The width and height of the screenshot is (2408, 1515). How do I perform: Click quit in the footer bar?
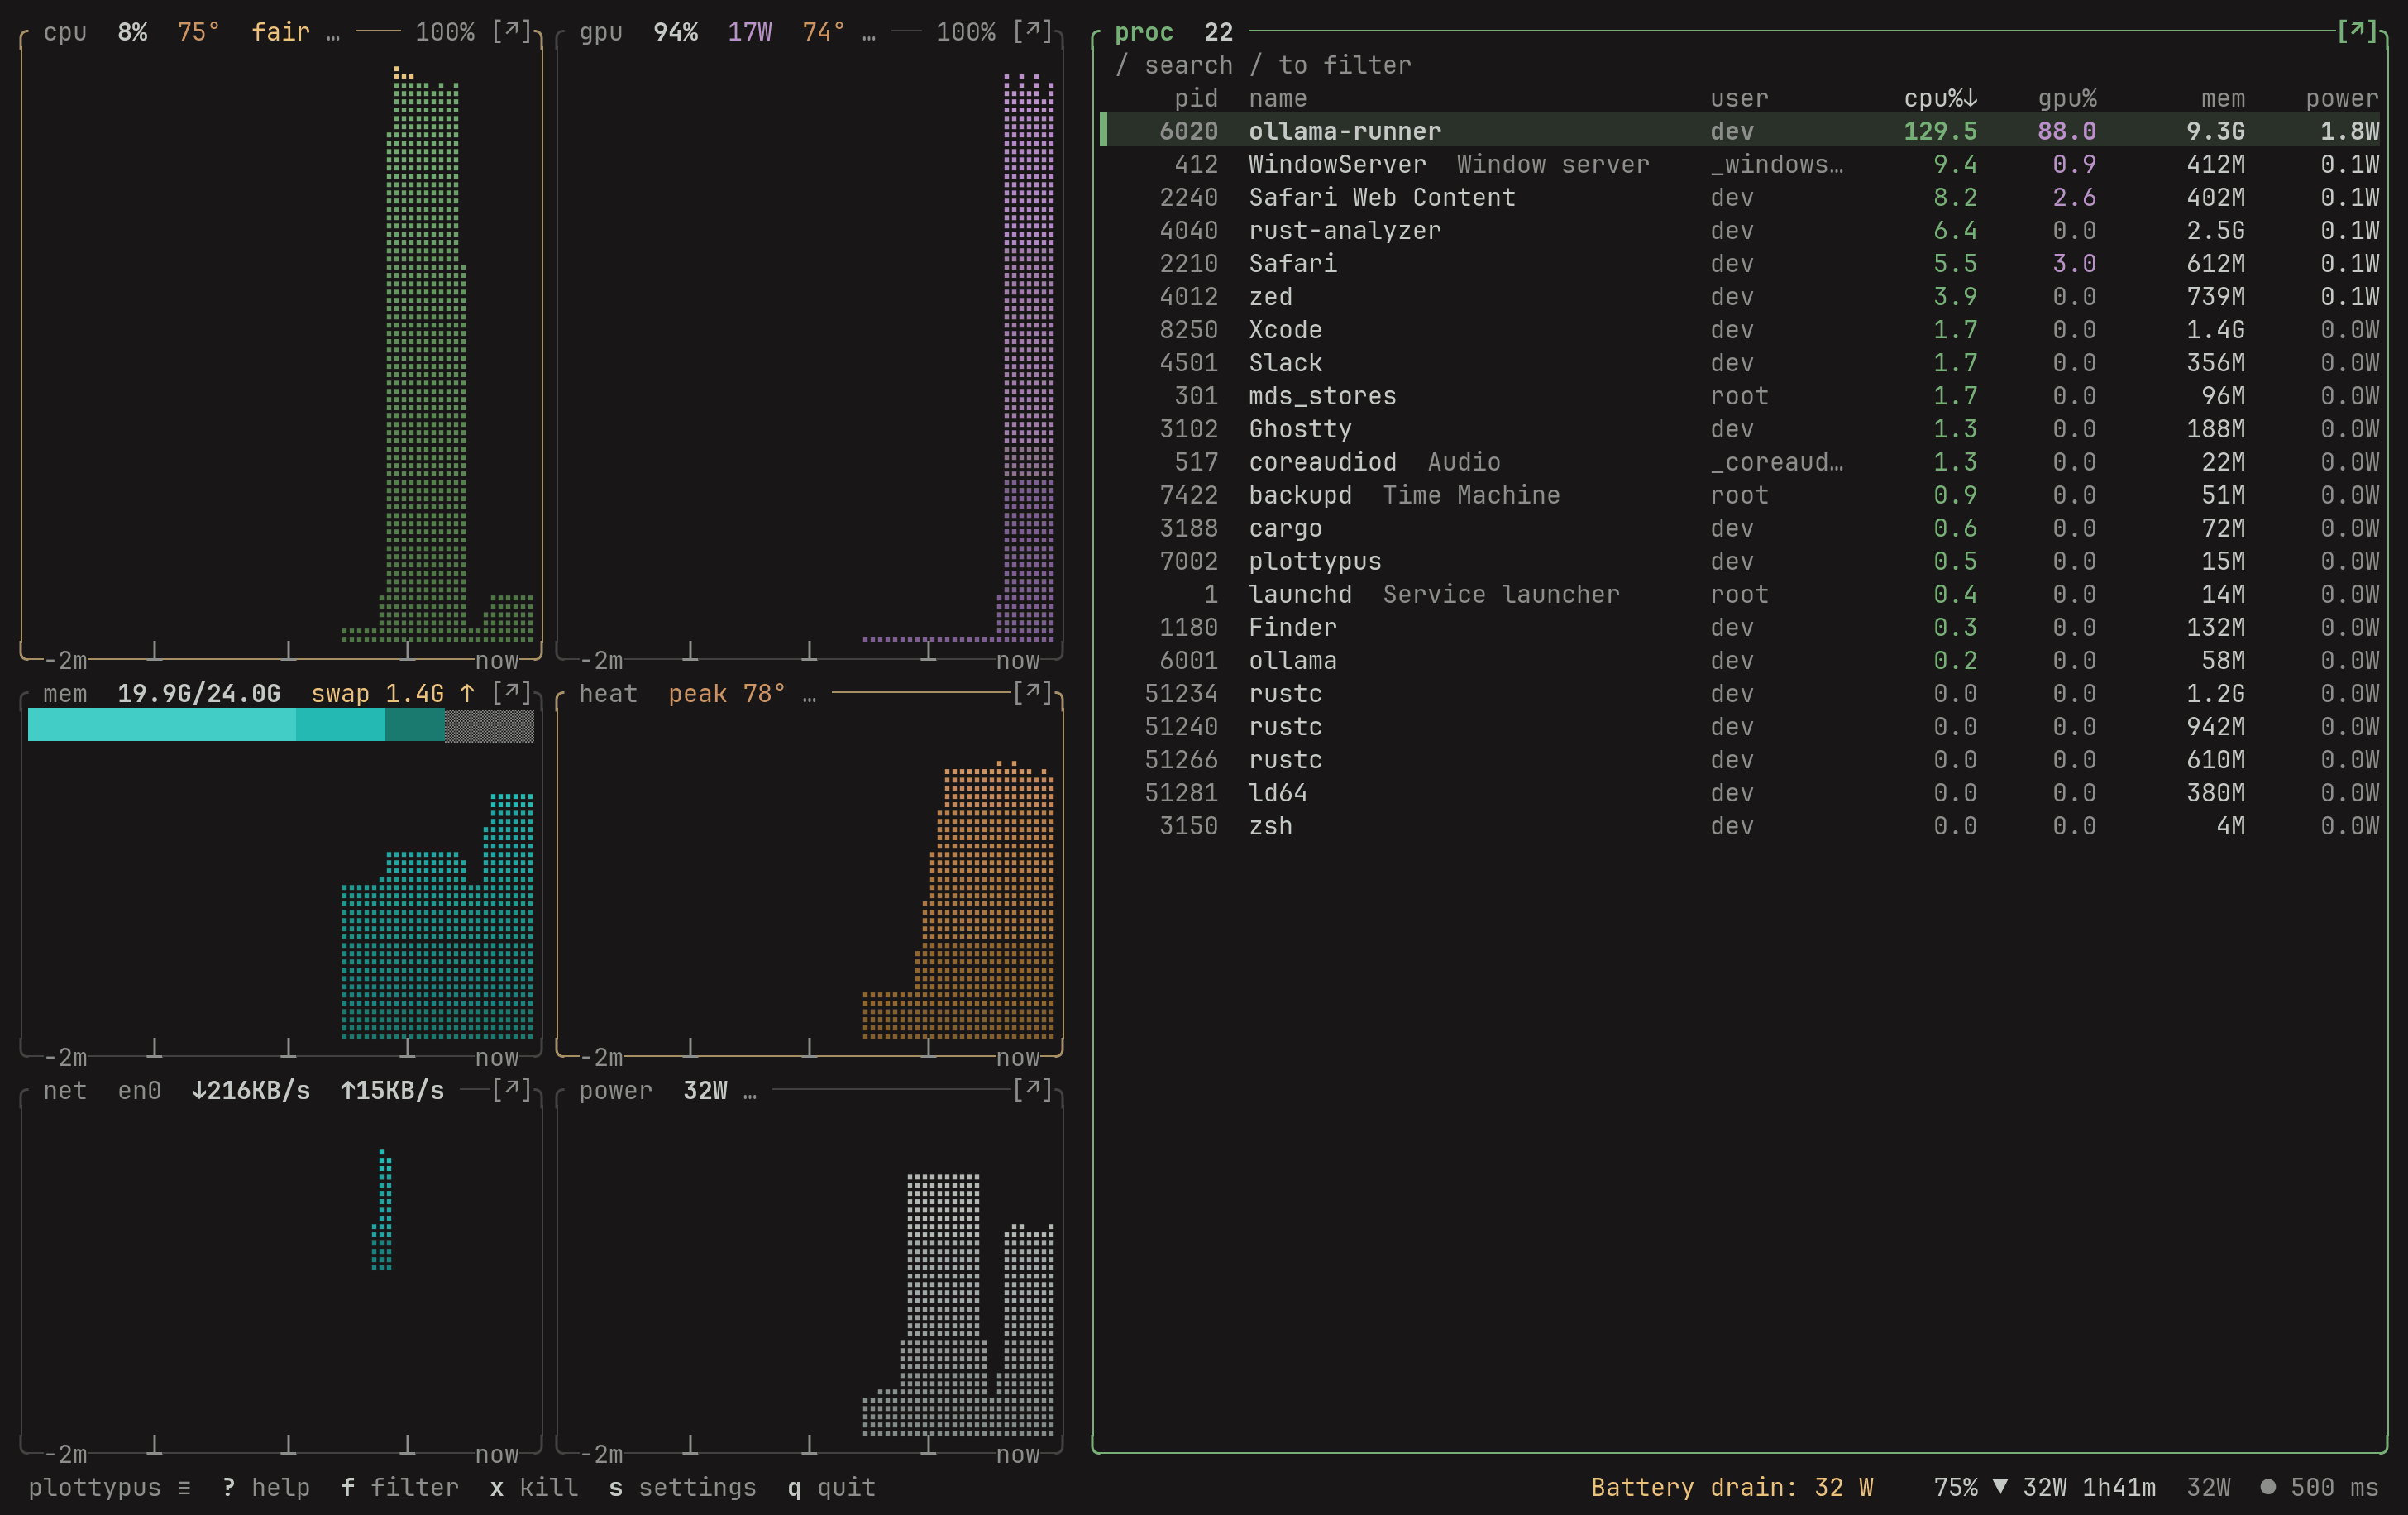tap(832, 1487)
